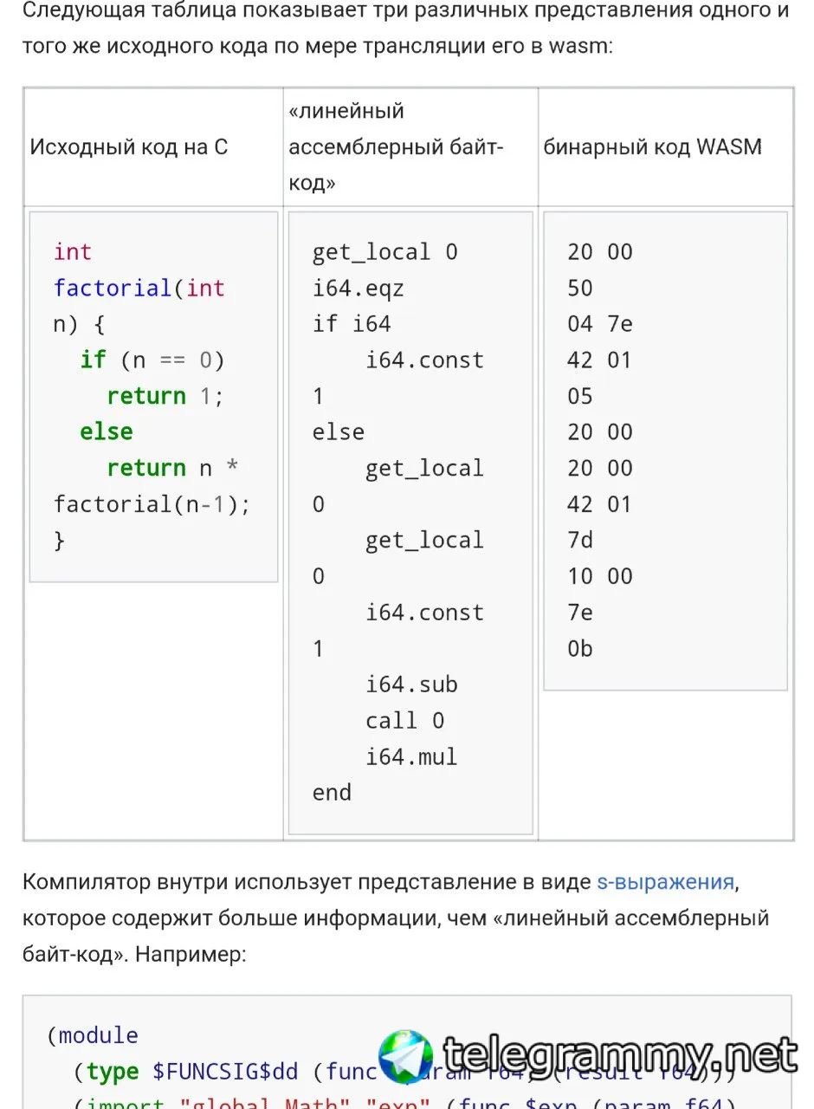Open the s-выражения hyperlink
814x1109 pixels.
pos(666,882)
